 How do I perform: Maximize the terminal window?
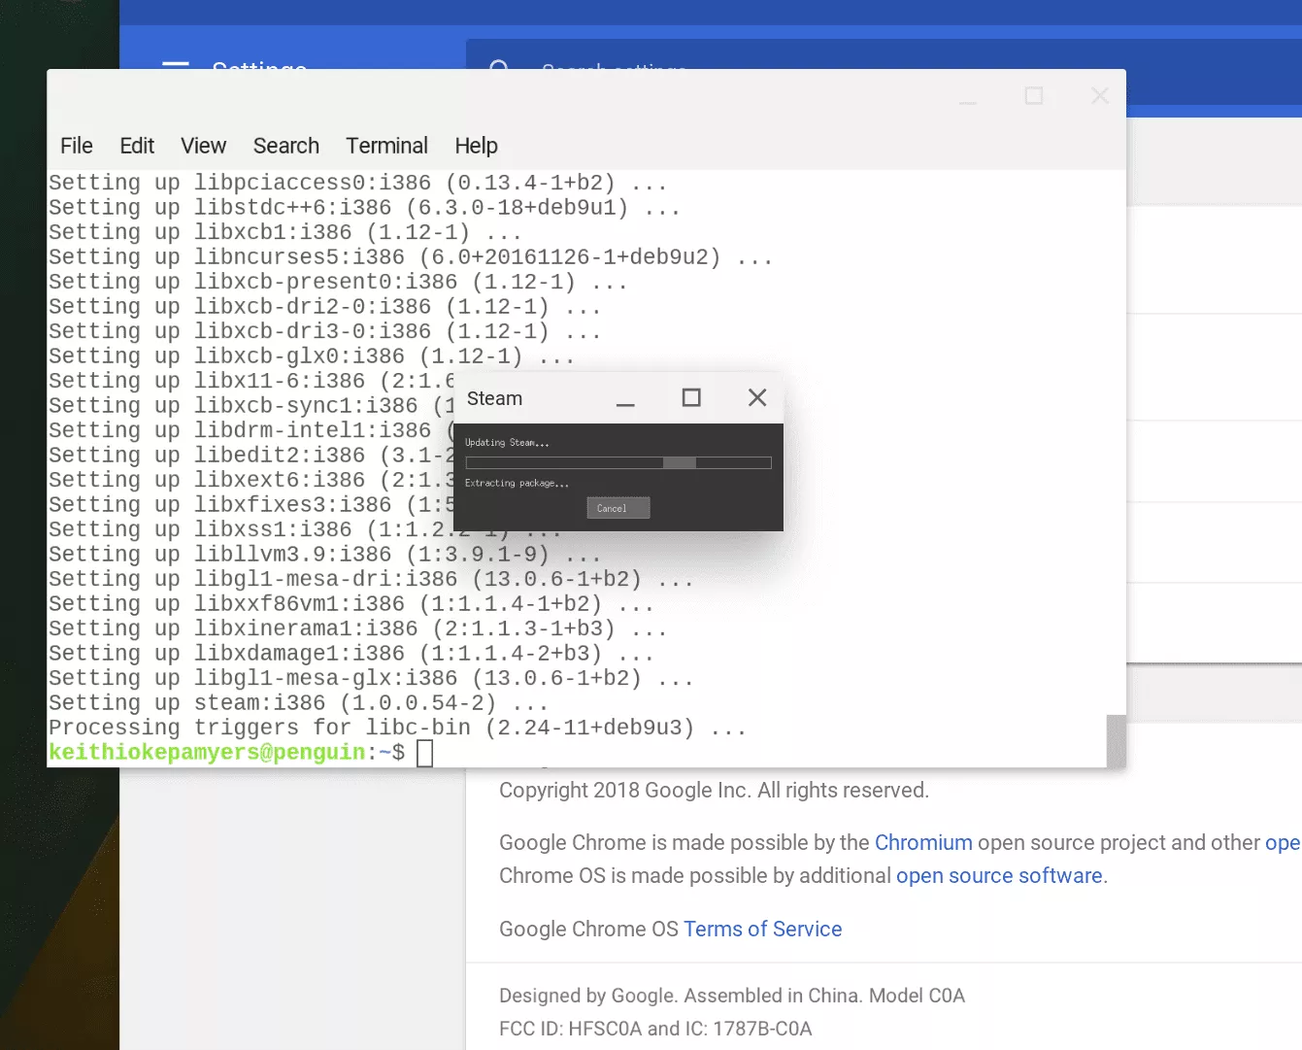click(x=1034, y=96)
